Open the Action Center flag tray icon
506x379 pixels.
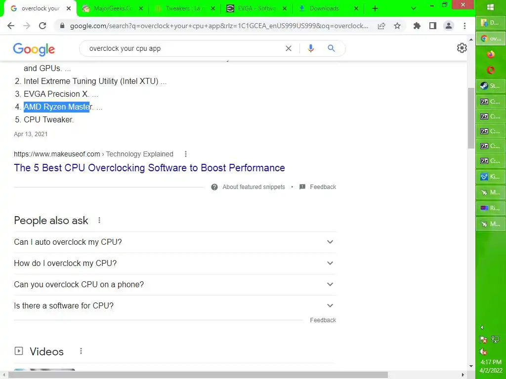pyautogui.click(x=483, y=340)
